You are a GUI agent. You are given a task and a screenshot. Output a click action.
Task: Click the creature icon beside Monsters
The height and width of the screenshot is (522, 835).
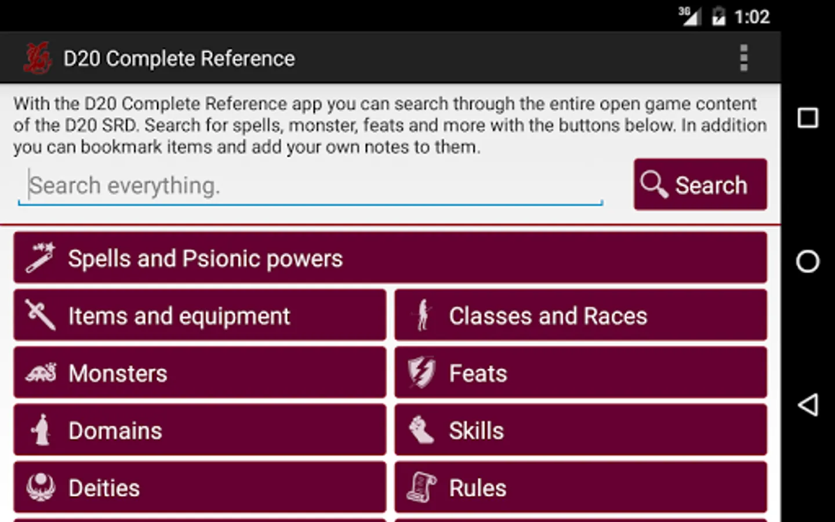click(x=41, y=372)
